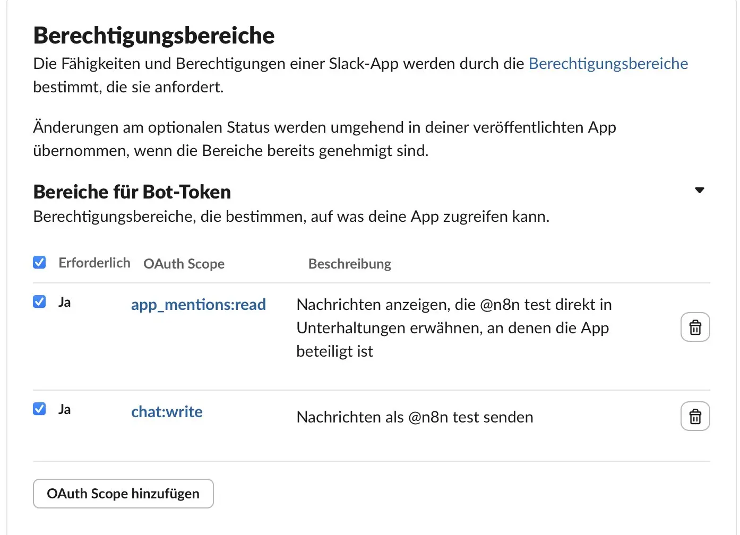Screen dimensions: 740x535
Task: Uncheck the required checkbox for app_mentions:read
Action: click(39, 301)
